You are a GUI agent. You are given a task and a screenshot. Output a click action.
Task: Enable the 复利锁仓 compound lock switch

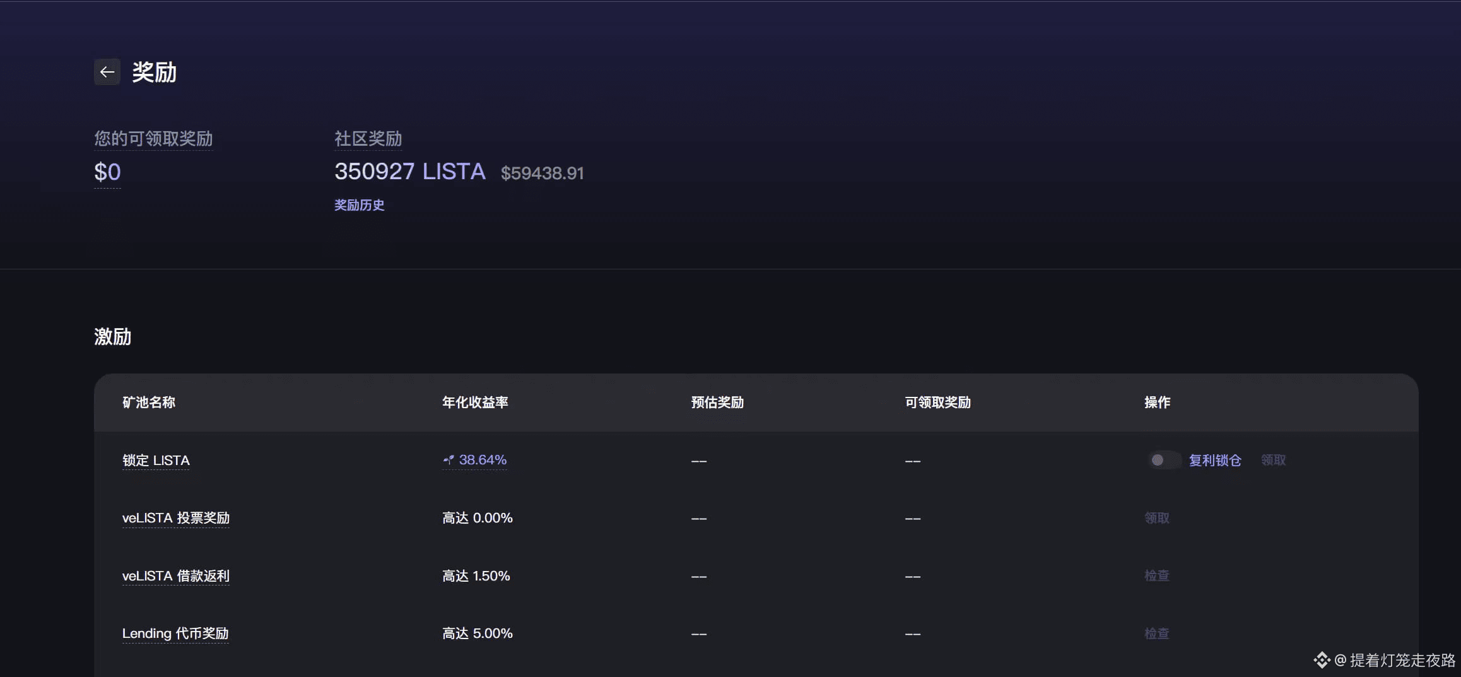coord(1165,460)
